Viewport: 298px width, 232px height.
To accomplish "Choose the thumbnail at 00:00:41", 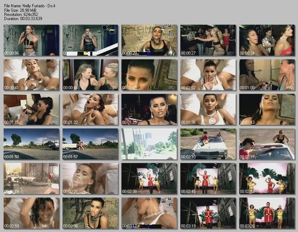I will coord(31,75).
